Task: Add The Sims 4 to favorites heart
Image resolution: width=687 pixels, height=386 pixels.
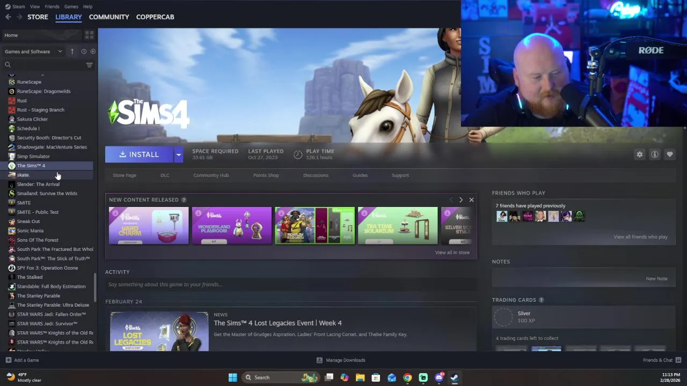Action: pyautogui.click(x=670, y=154)
